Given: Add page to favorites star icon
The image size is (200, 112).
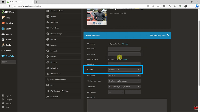Looking at the screenshot, I should pyautogui.click(x=158, y=6).
